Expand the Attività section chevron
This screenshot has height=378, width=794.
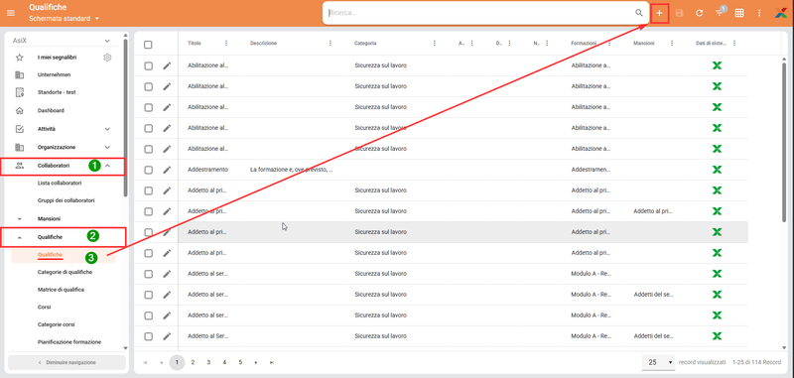[x=107, y=129]
